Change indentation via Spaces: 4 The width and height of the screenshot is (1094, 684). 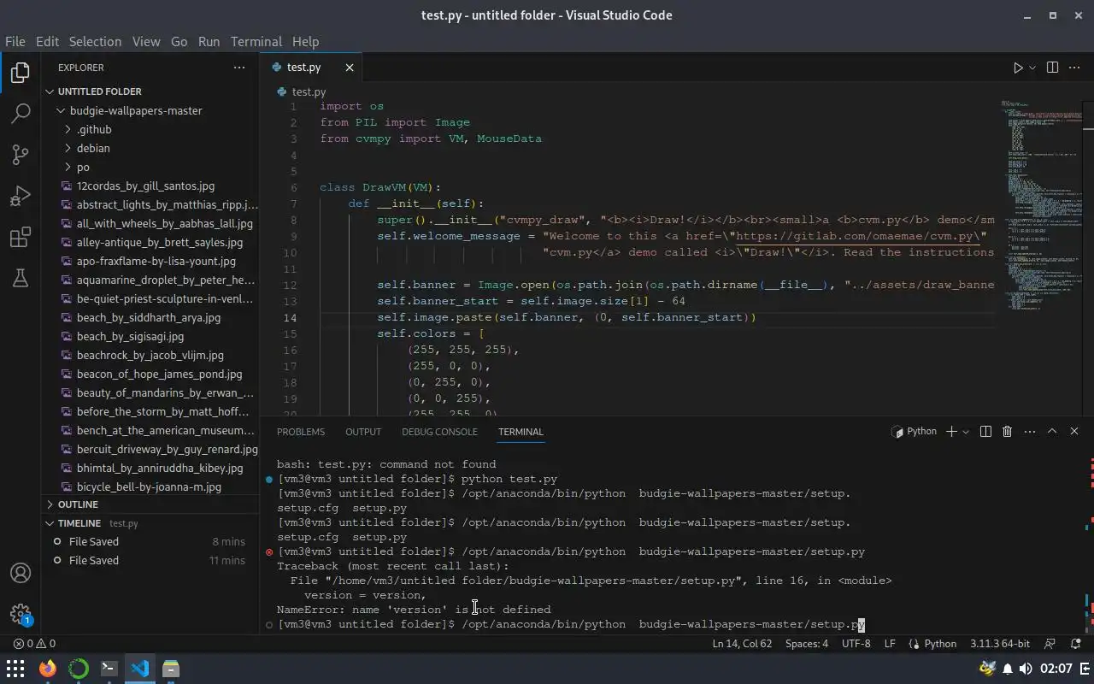(807, 644)
